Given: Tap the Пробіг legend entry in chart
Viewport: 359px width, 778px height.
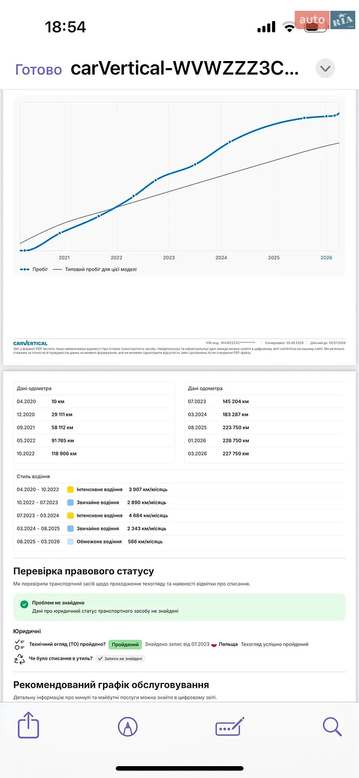Looking at the screenshot, I should tap(34, 269).
